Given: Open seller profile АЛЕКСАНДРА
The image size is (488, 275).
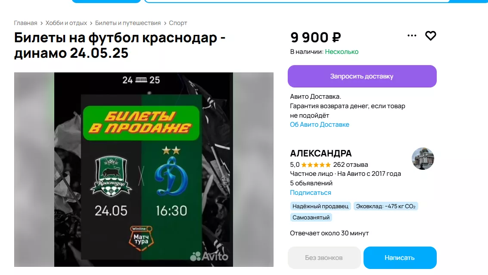Looking at the screenshot, I should [321, 153].
